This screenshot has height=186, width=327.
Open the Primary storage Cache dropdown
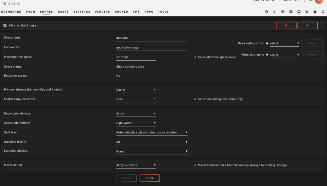136,90
